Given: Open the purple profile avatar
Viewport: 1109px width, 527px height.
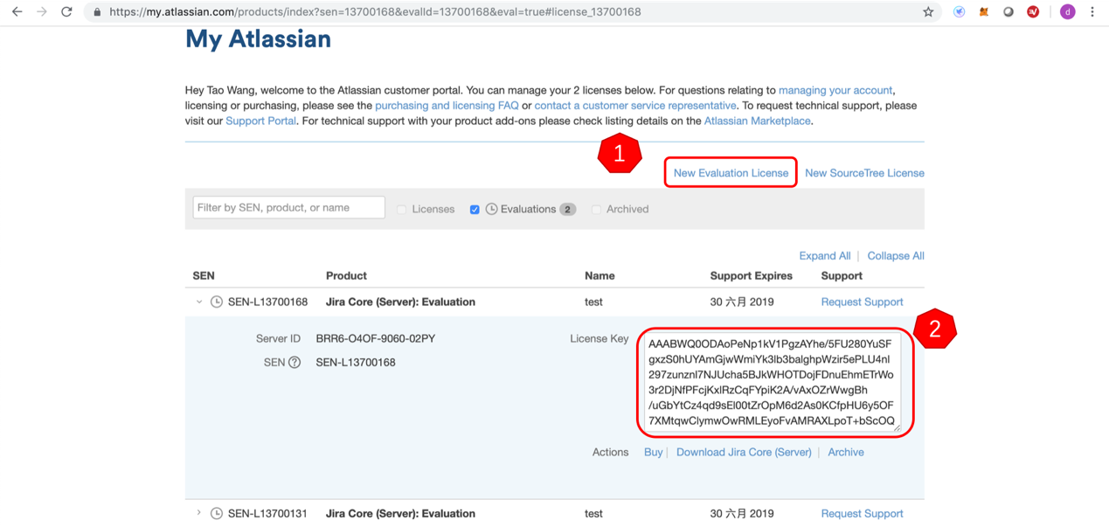Looking at the screenshot, I should tap(1067, 12).
